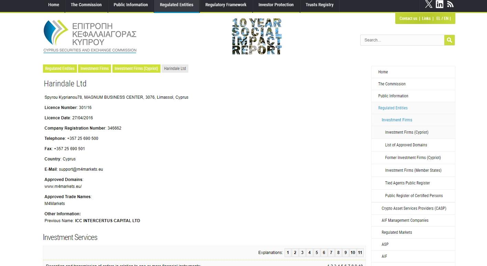Show explanation number 9
The image size is (487, 266).
[x=346, y=253]
